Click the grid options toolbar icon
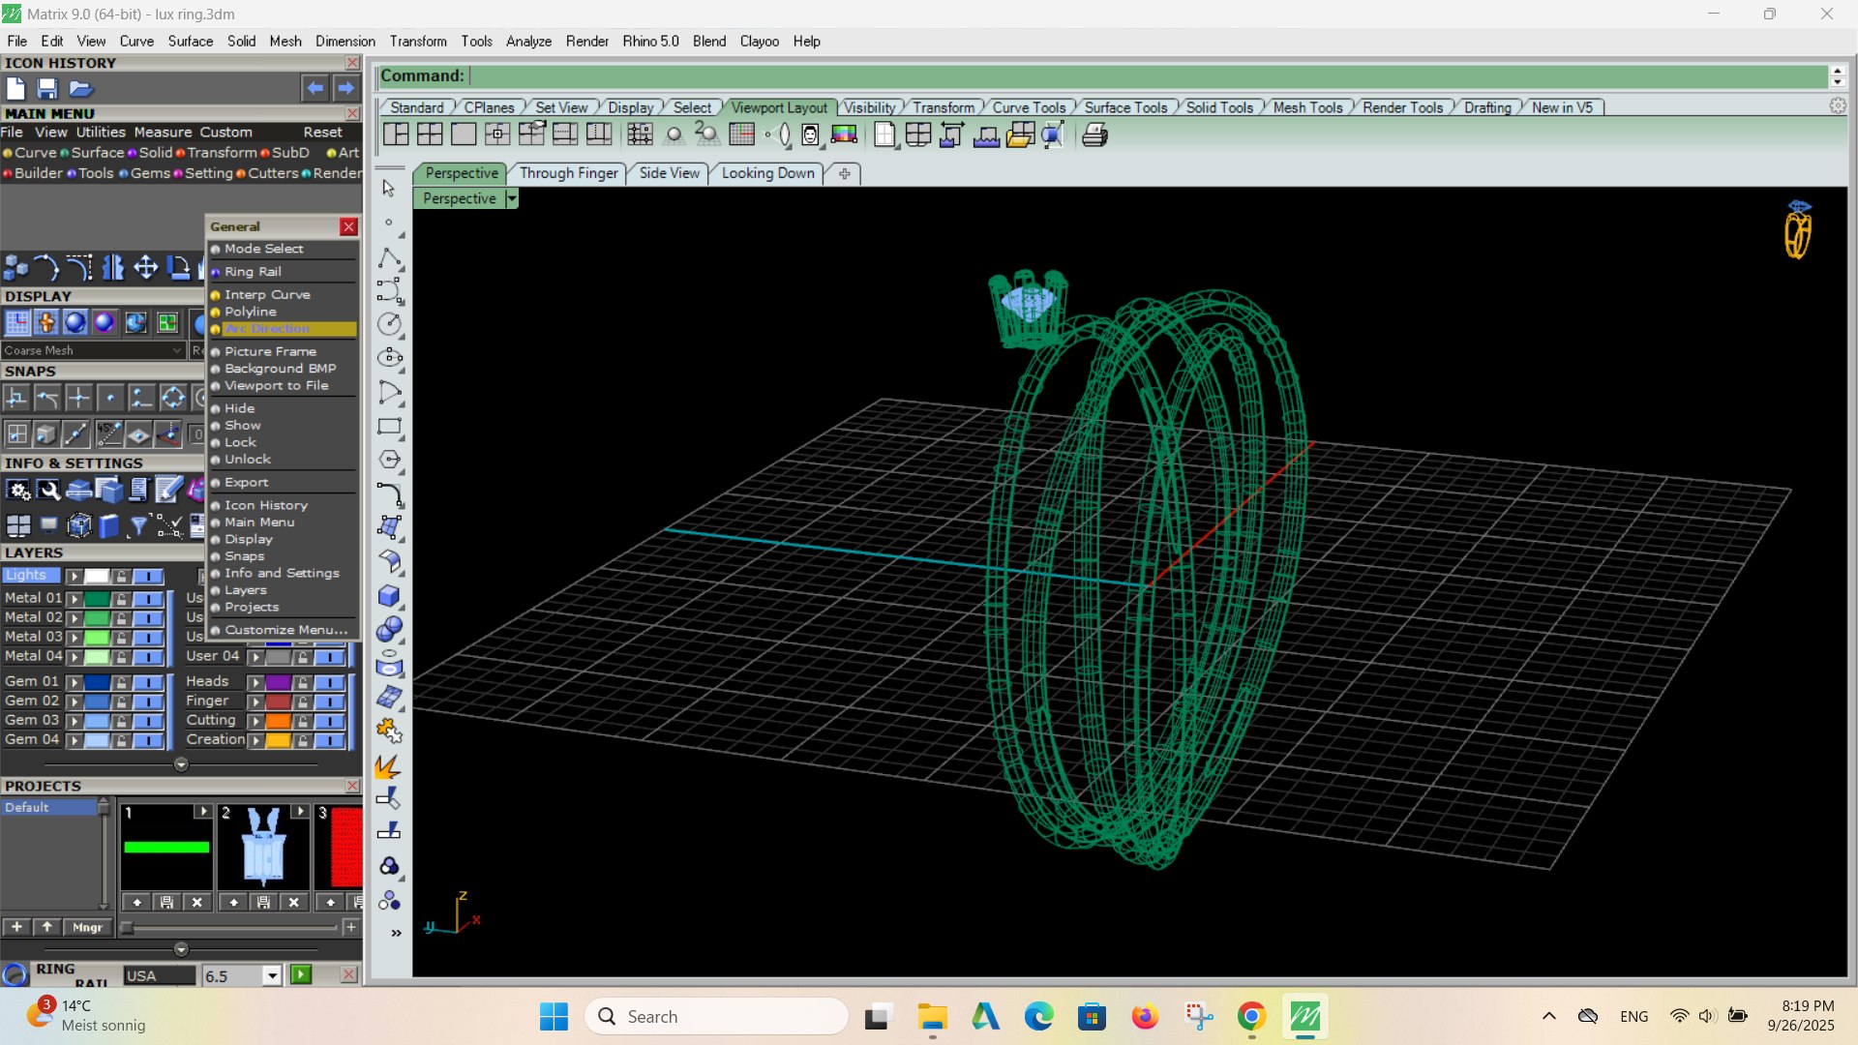The width and height of the screenshot is (1858, 1045). tap(741, 134)
